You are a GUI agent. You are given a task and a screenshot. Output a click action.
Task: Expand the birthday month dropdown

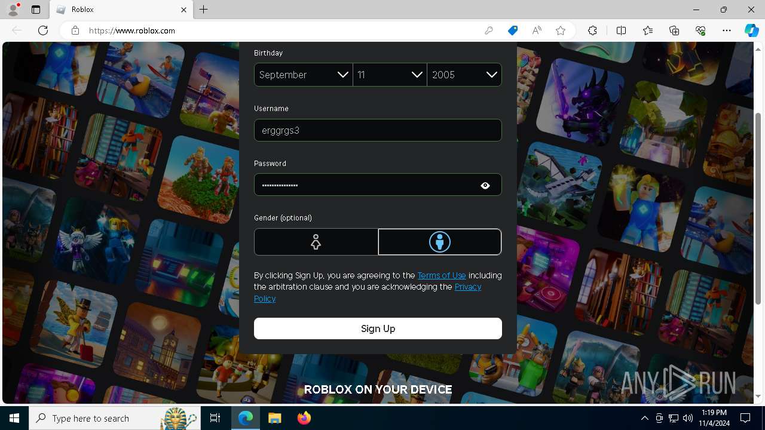tap(304, 75)
